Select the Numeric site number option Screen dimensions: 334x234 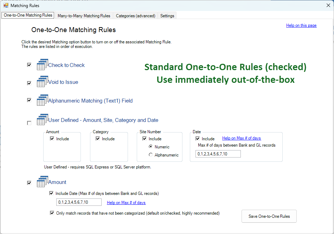point(151,147)
